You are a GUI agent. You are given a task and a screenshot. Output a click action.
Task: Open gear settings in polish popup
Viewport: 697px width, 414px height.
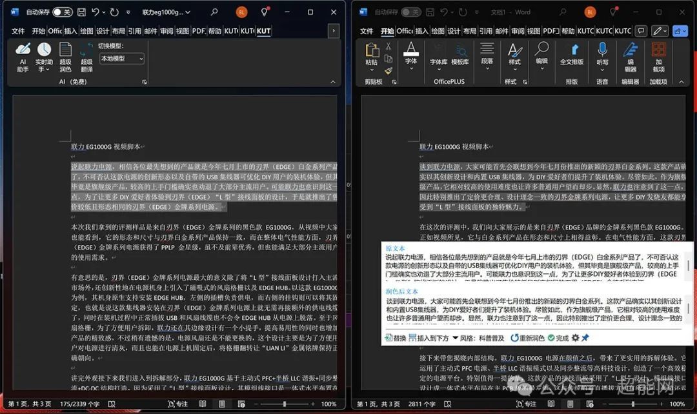tap(575, 338)
